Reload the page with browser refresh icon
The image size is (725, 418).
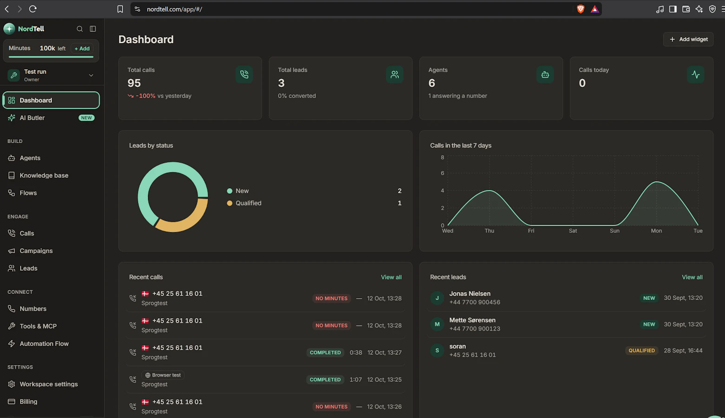point(33,9)
